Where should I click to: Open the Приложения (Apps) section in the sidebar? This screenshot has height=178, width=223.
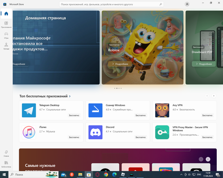coord(6,24)
